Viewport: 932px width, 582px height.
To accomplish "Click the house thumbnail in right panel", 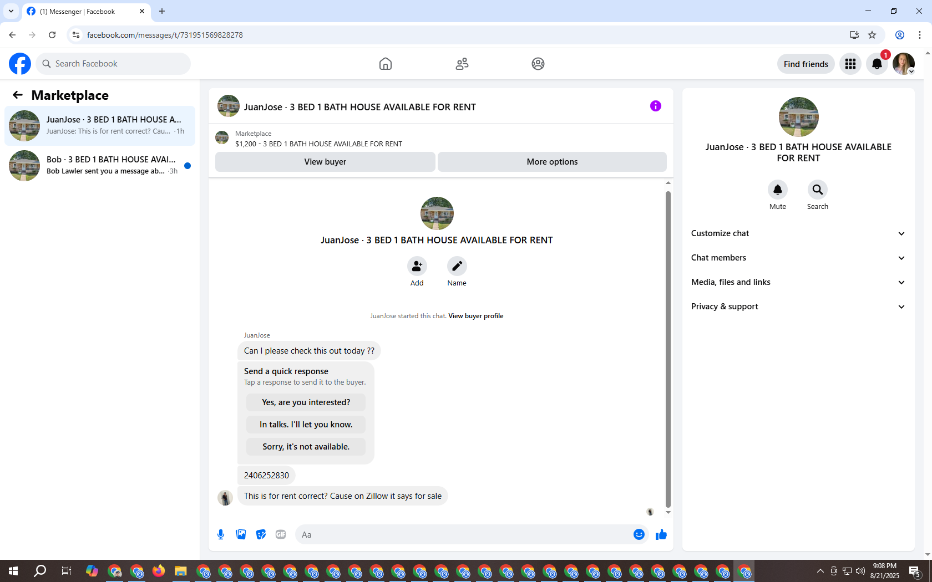I will point(798,117).
